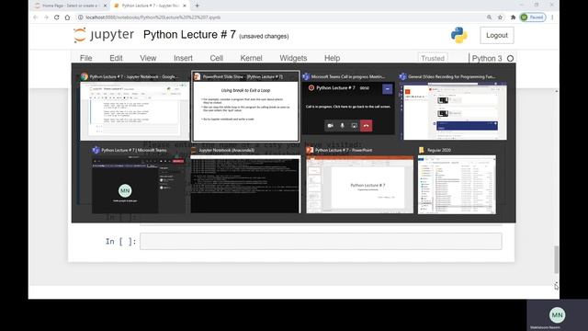This screenshot has width=588, height=331.
Task: Click the Jupyter logo
Action: [x=104, y=35]
